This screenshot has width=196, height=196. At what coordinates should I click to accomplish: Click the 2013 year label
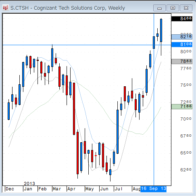pos(29,183)
